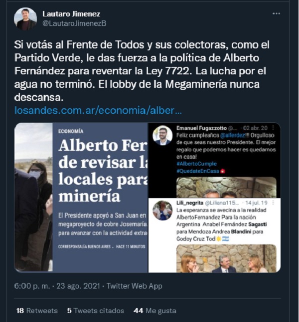299x322 pixels.
Task: Click the #AlbertoCumple hashtag
Action: tap(196, 164)
